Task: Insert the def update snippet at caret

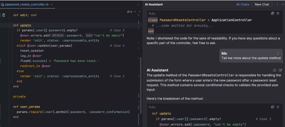Action: coord(278,107)
